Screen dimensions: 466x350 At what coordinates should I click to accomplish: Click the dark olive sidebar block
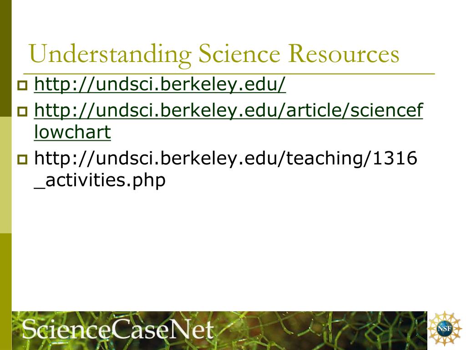point(5,58)
